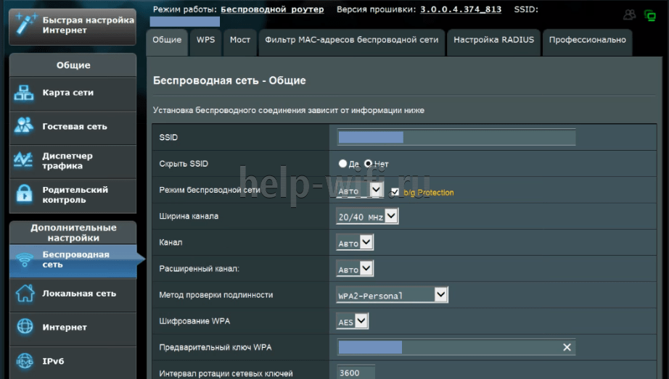Switch to Профессионально tab
This screenshot has width=669, height=379.
tap(587, 41)
